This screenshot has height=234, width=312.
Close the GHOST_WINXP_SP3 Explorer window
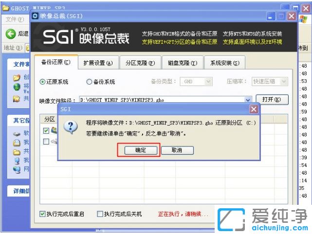coord(306,9)
